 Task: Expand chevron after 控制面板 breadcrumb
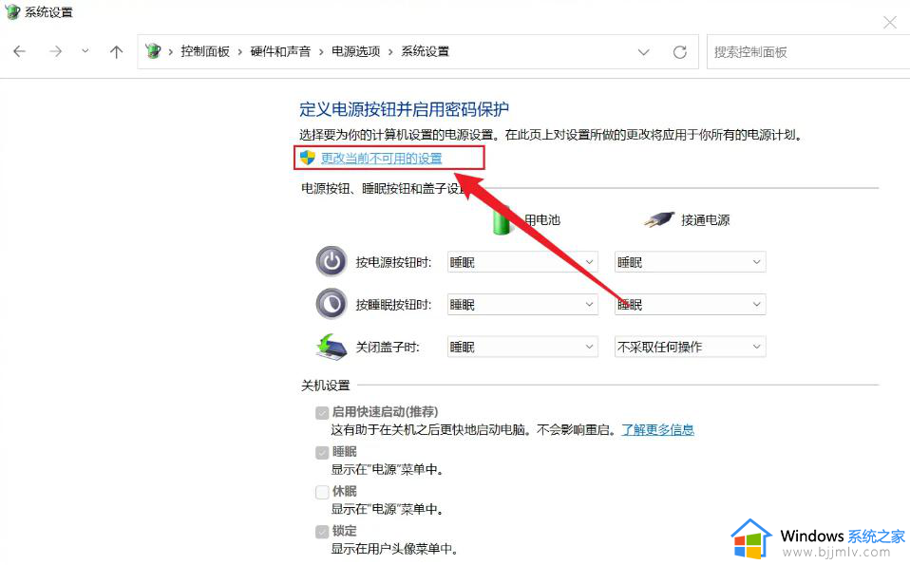coord(239,52)
